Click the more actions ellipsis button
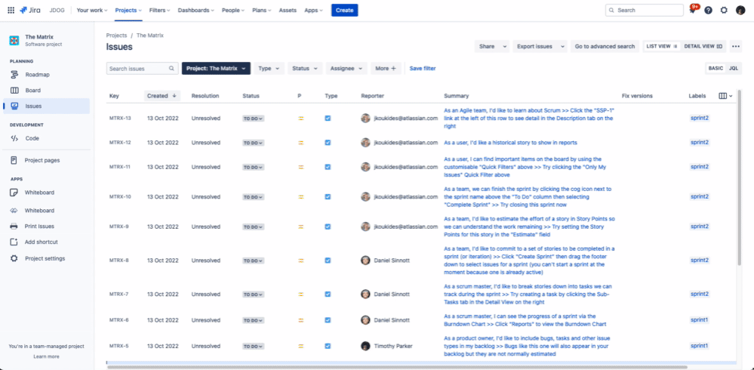Image resolution: width=754 pixels, height=370 pixels. pyautogui.click(x=736, y=46)
